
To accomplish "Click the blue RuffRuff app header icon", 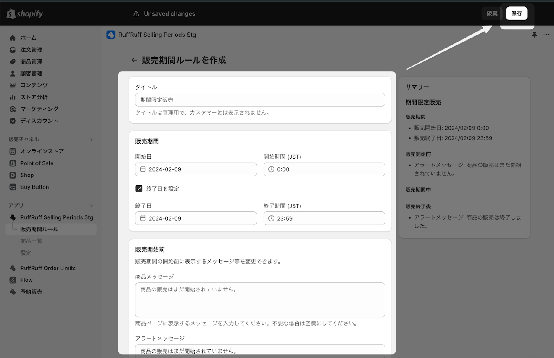I will (111, 35).
